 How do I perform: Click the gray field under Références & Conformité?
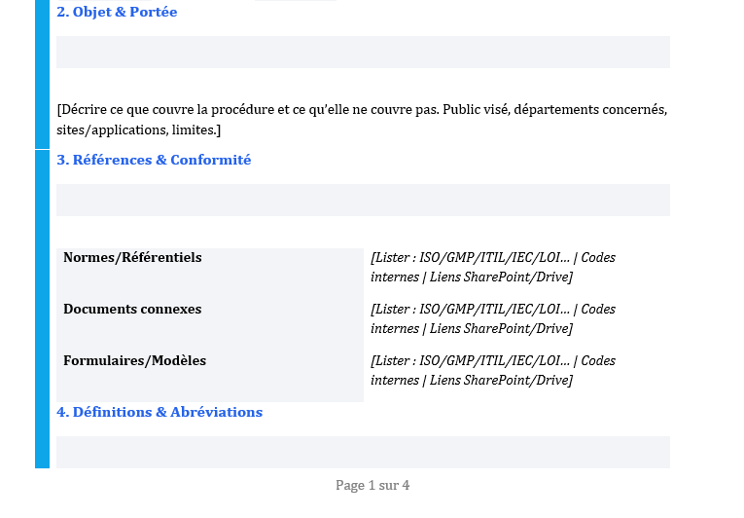tap(363, 200)
